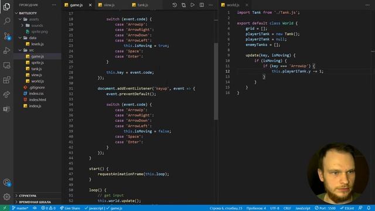Click the remote window indicator in status bar

point(5,208)
